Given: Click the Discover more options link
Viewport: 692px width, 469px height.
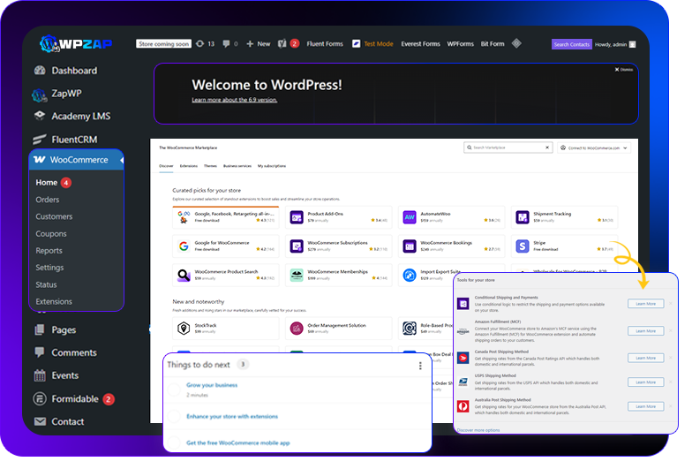Looking at the screenshot, I should pos(479,430).
